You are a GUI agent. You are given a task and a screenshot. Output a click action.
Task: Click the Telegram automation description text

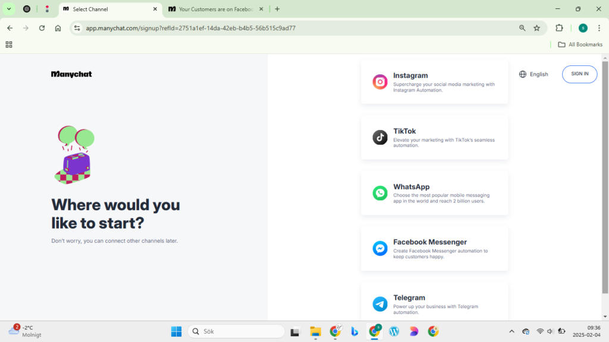(x=435, y=309)
